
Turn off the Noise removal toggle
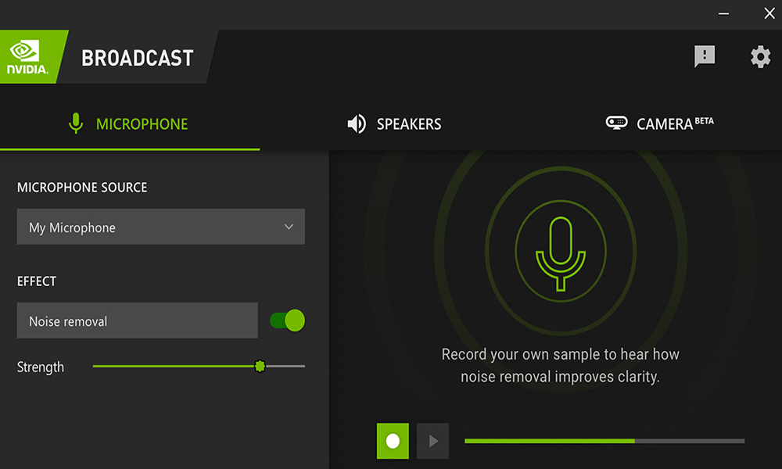(287, 320)
